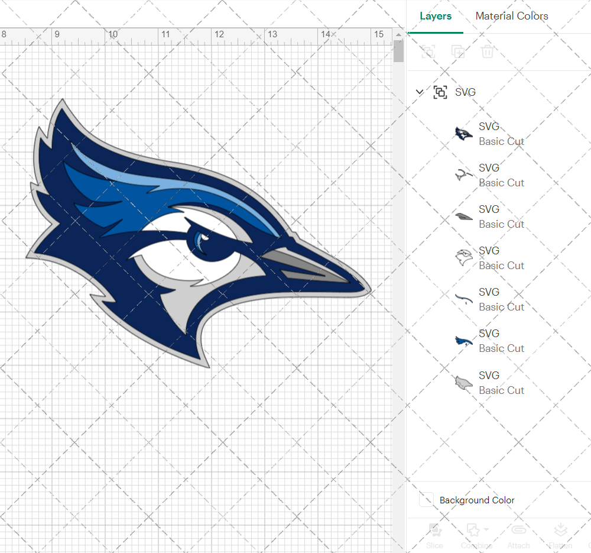Click the vertical canvas scrollbar thumb

click(398, 51)
